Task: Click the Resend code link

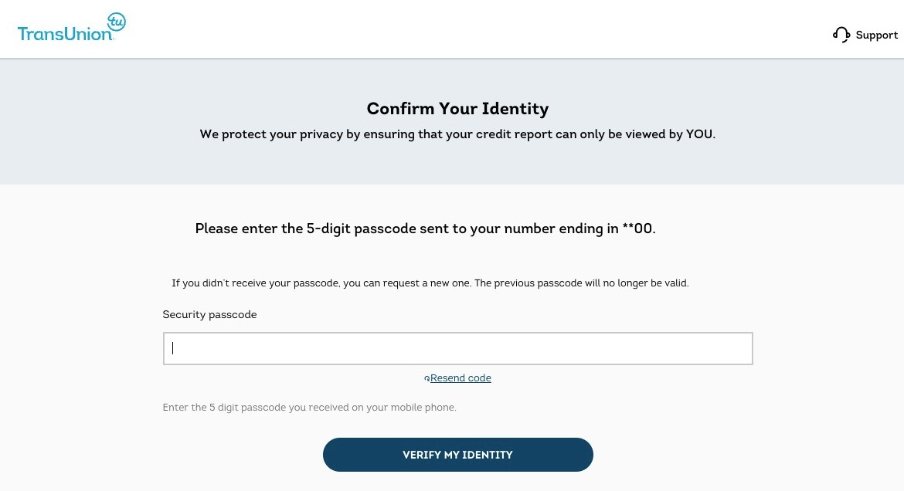Action: coord(460,378)
